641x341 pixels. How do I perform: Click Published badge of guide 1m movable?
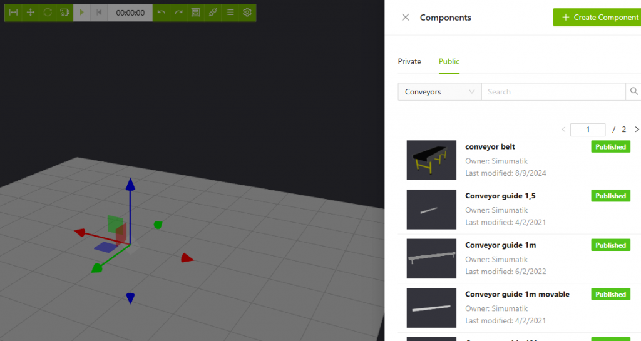610,295
